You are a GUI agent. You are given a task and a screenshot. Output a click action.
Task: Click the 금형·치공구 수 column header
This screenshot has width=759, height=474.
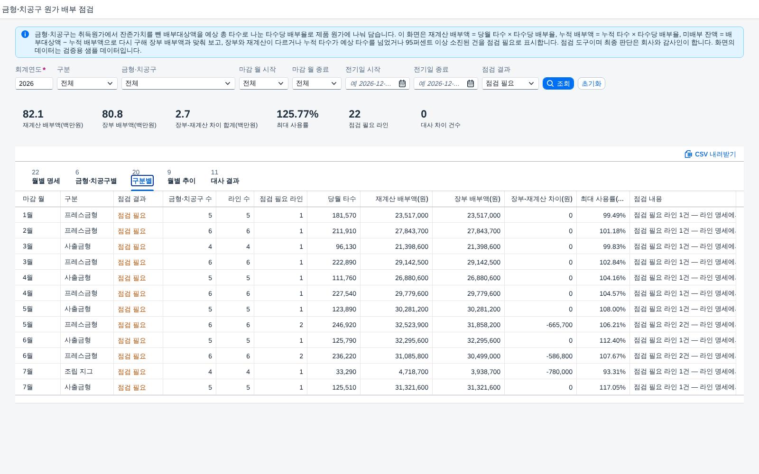pos(190,199)
